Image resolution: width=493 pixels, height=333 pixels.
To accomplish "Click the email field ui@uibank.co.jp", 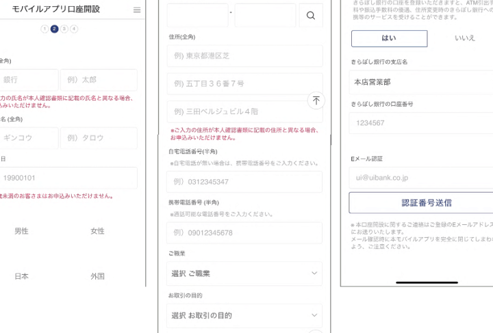I will (x=420, y=177).
